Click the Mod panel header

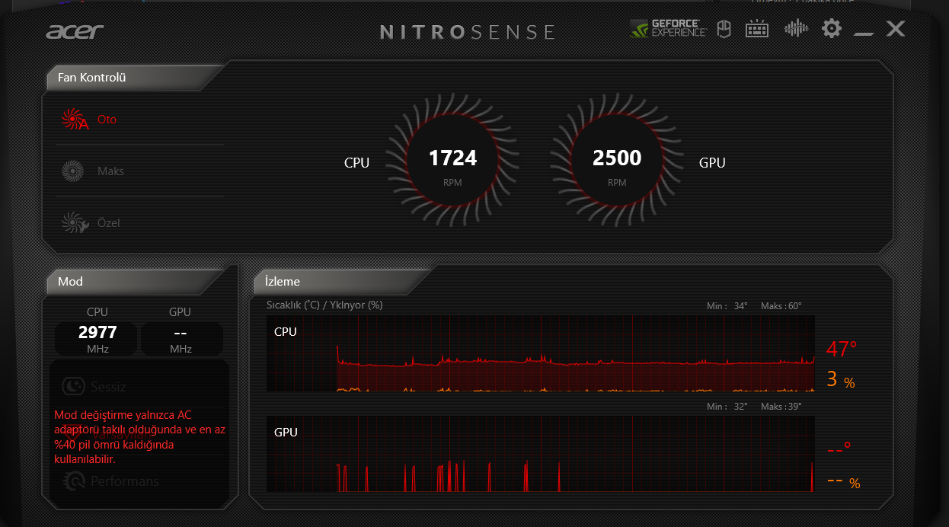coord(70,281)
